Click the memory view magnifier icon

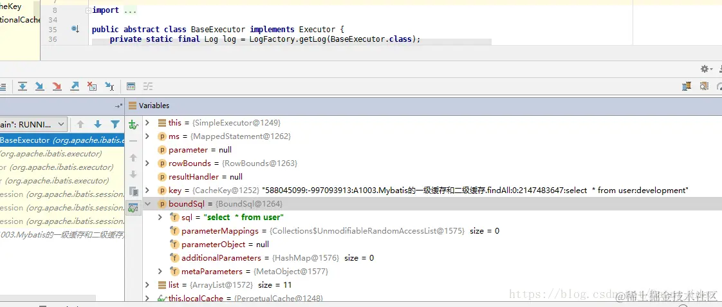click(703, 86)
